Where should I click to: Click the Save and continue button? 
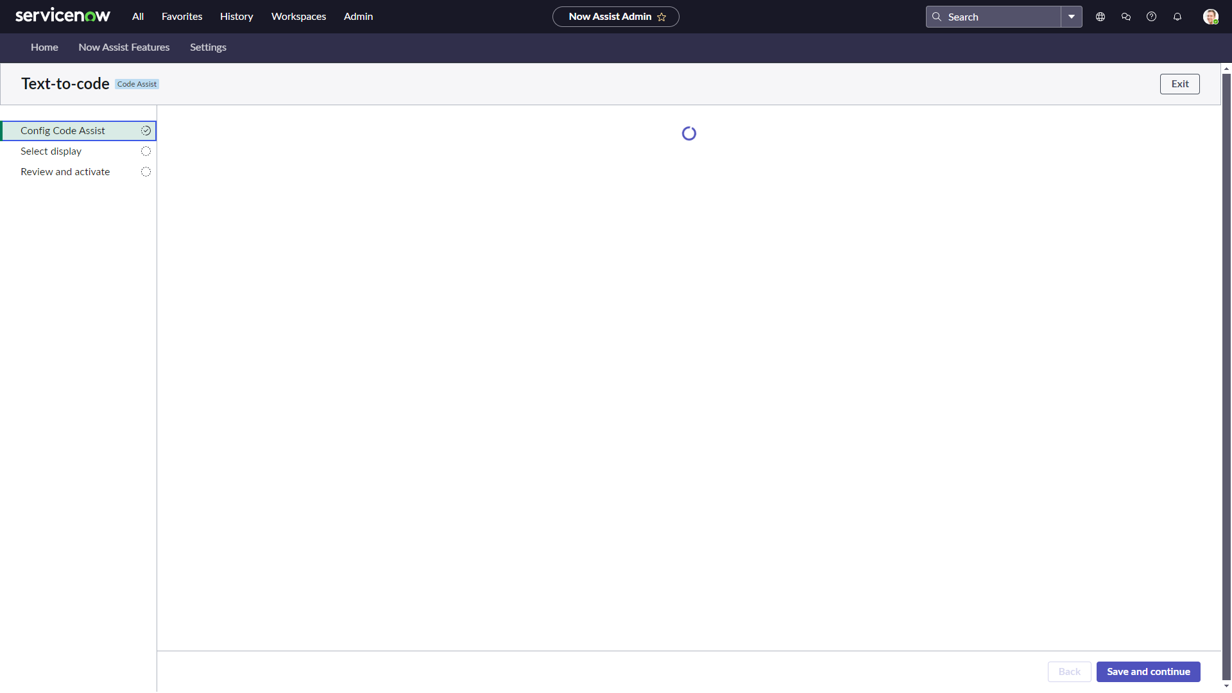(1148, 671)
